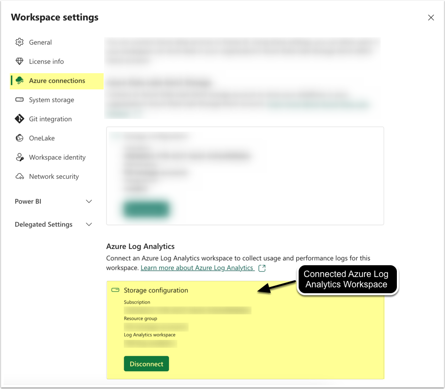
Task: Open Learn more about Azure Log Analytics link
Action: [x=196, y=268]
